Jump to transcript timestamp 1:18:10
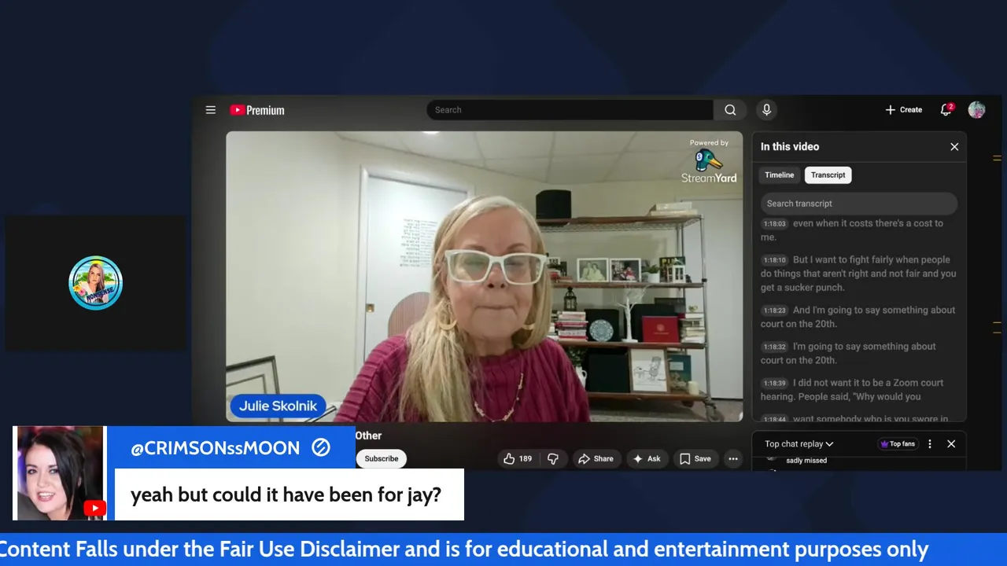This screenshot has width=1007, height=566. click(775, 260)
